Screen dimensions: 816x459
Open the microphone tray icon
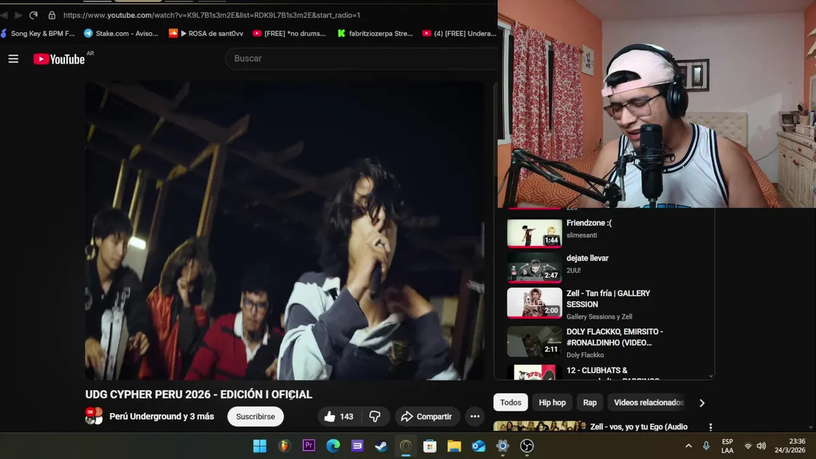[x=706, y=446]
